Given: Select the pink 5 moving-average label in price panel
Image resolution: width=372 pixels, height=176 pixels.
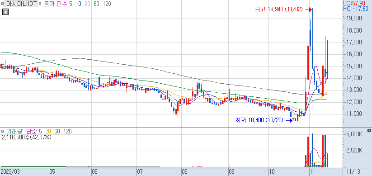Looking at the screenshot, I should click(71, 4).
